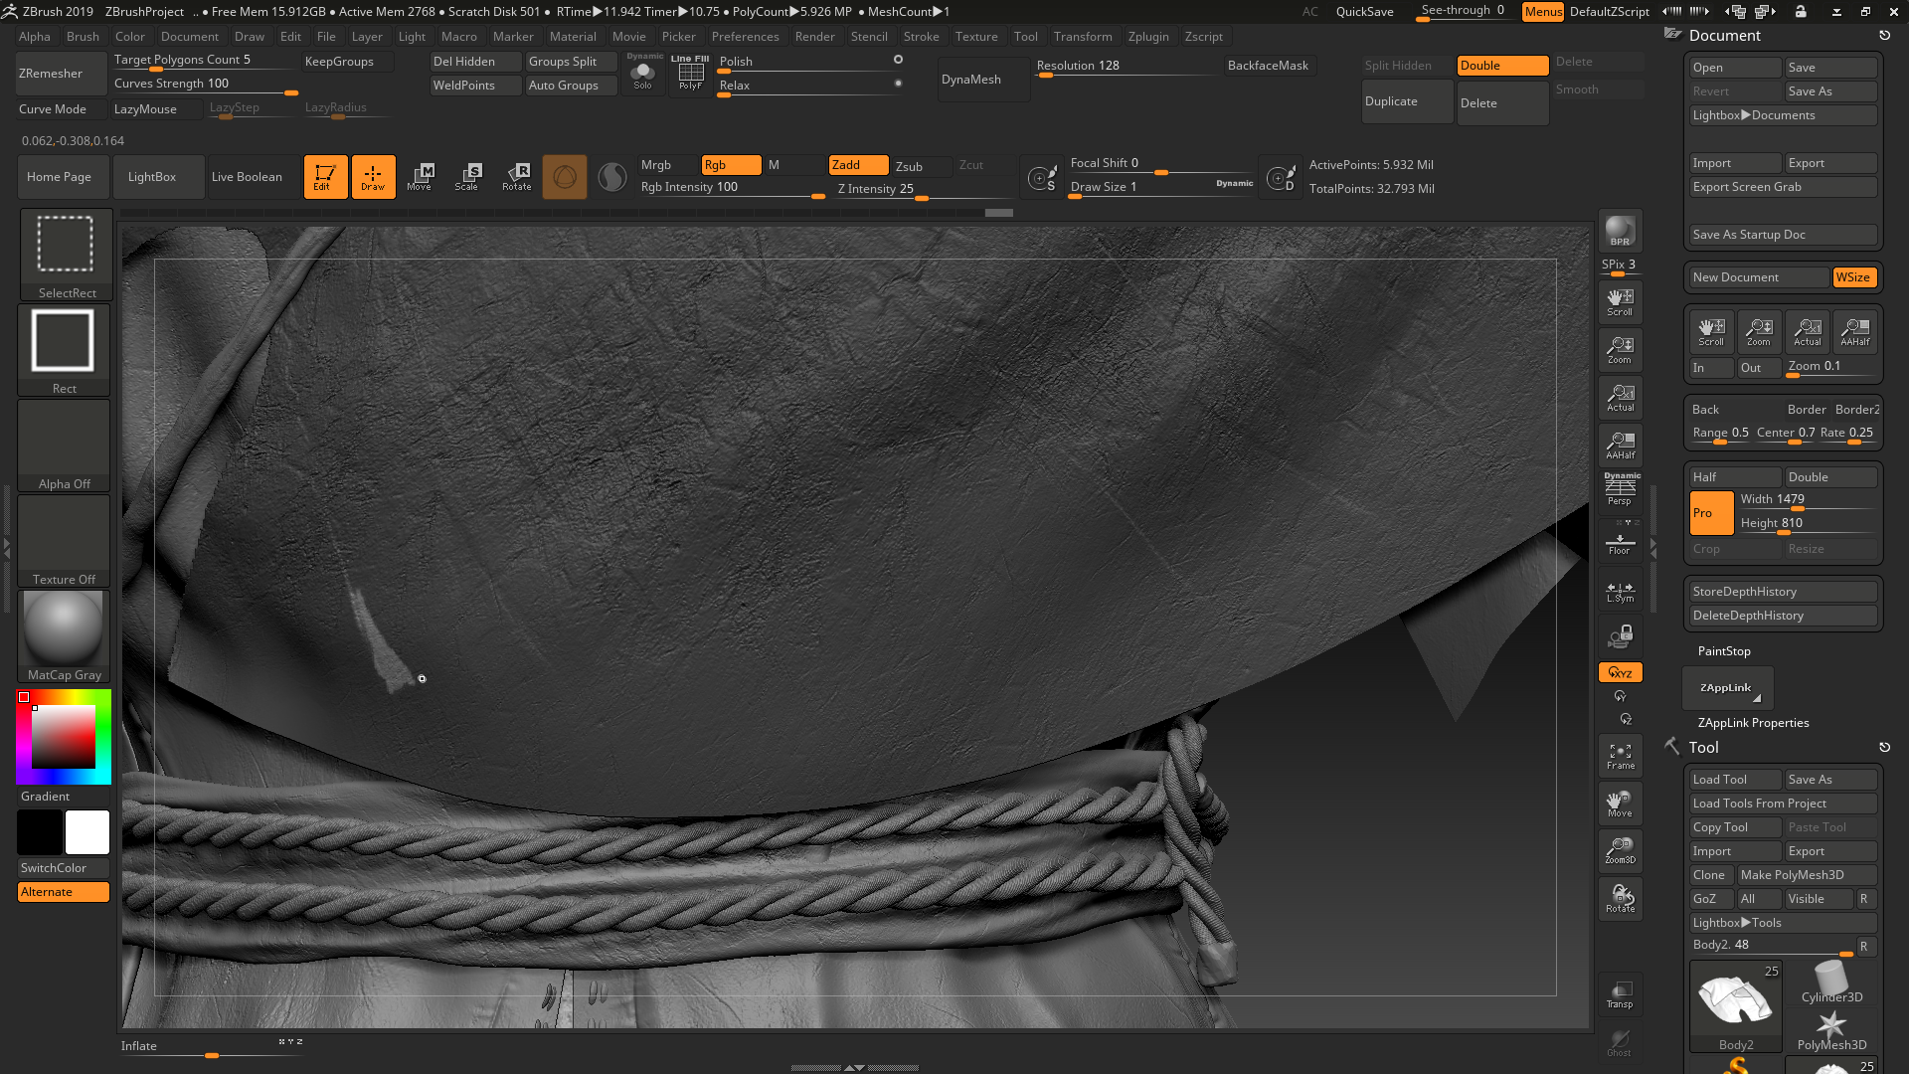
Task: Click the brush S focal icon
Action: 1042,177
